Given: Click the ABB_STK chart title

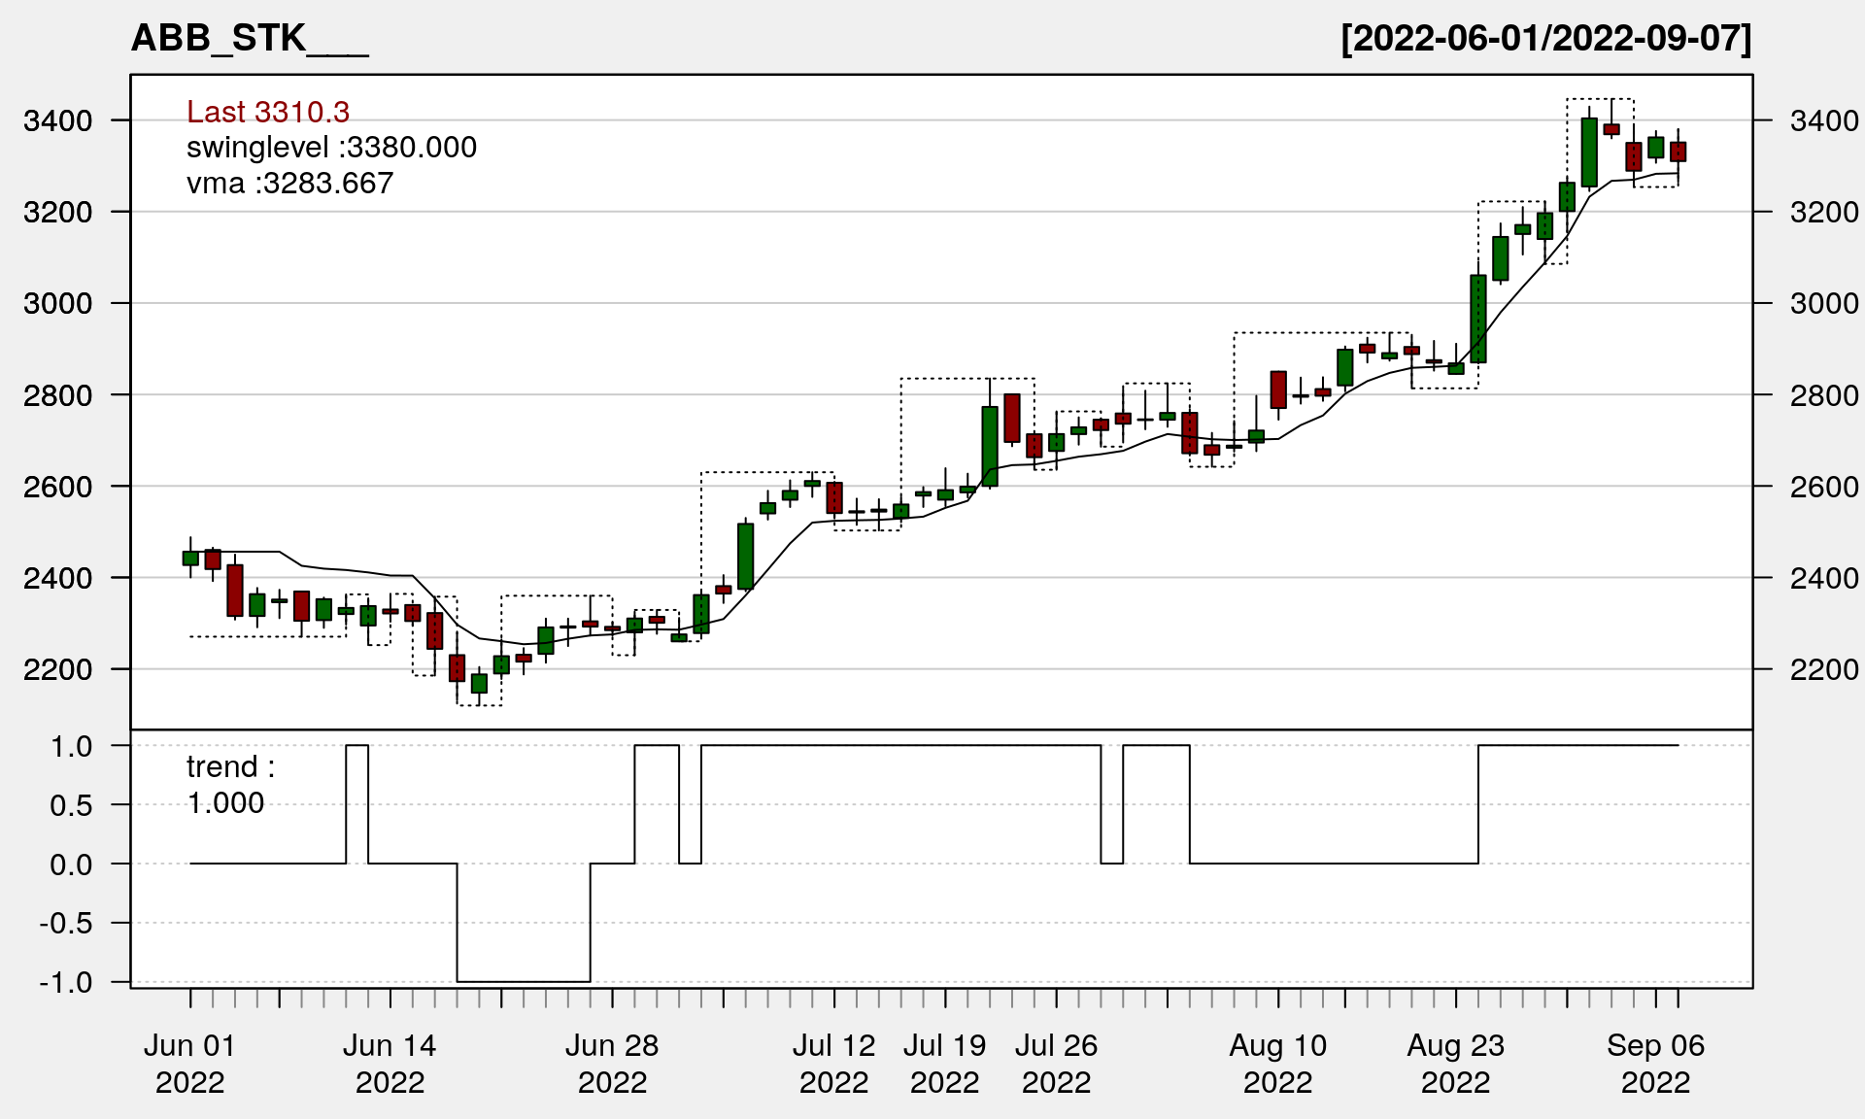Looking at the screenshot, I should coord(249,39).
